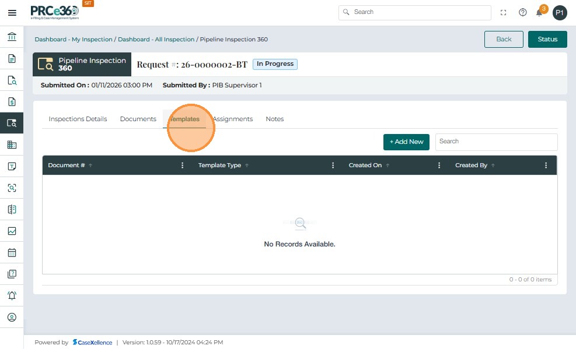576x349 pixels.
Task: Open the office building sidebar icon
Action: pos(12,144)
